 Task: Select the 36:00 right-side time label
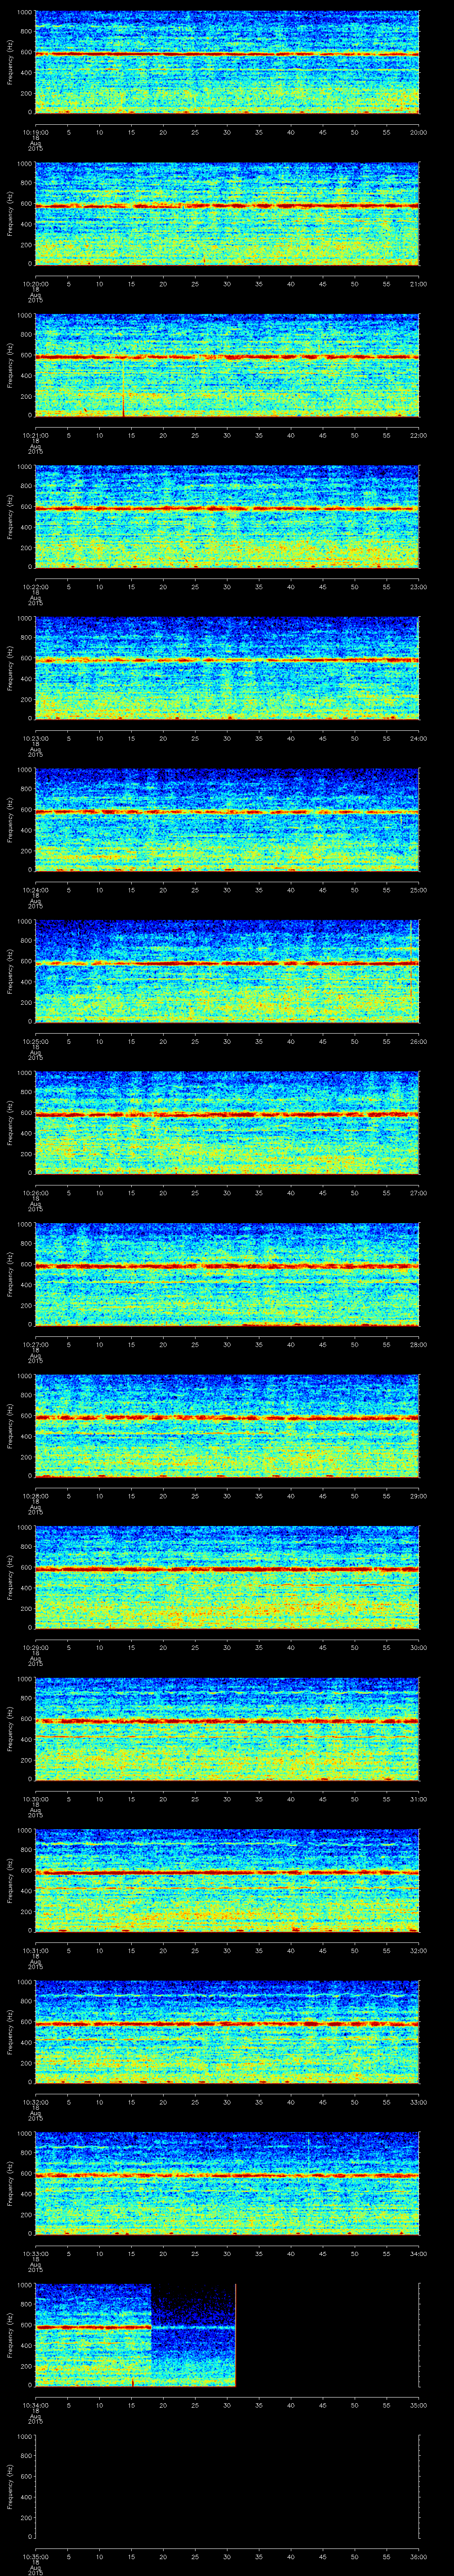pyautogui.click(x=419, y=2556)
